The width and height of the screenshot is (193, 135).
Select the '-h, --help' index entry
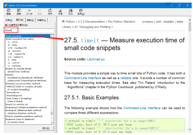click(x=12, y=45)
